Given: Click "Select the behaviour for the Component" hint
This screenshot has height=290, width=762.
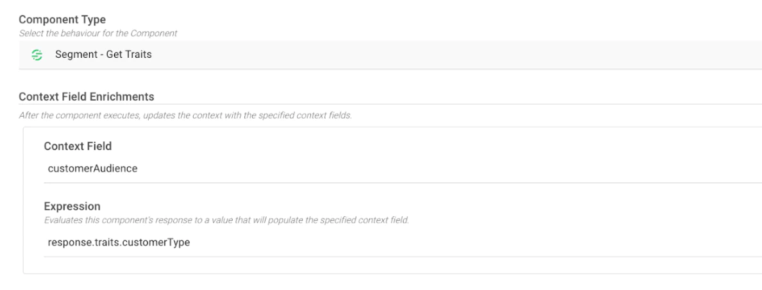Looking at the screenshot, I should point(97,33).
